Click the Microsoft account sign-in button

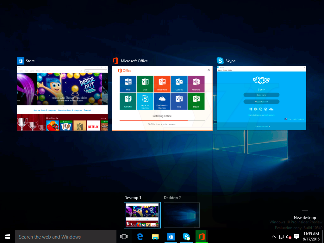pos(261,102)
